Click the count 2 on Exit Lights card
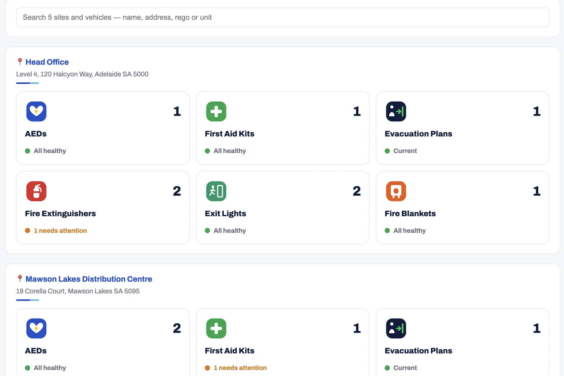Screen dimensions: 564x376 357,191
